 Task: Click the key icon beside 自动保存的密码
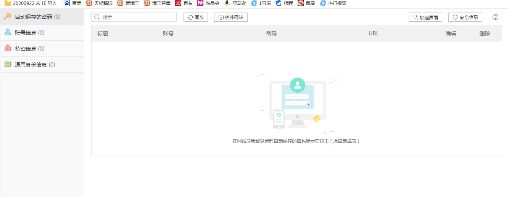[x=7, y=16]
